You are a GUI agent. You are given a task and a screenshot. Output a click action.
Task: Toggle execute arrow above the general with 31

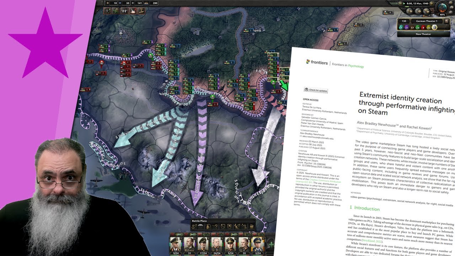pos(193,234)
